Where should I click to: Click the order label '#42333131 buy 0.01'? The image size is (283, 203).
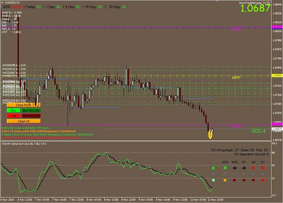click(x=14, y=69)
